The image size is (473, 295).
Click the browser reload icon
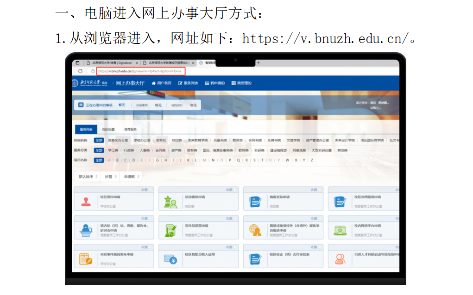[80, 71]
